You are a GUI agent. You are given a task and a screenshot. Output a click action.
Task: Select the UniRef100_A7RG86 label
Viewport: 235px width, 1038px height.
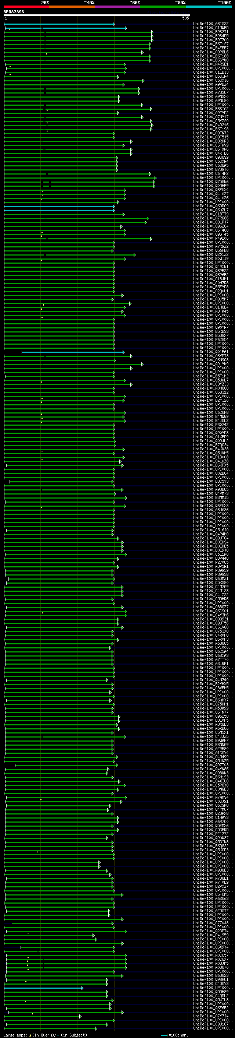(211, 218)
